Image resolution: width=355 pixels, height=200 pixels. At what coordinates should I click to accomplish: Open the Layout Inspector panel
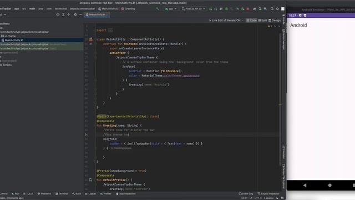tap(268, 194)
